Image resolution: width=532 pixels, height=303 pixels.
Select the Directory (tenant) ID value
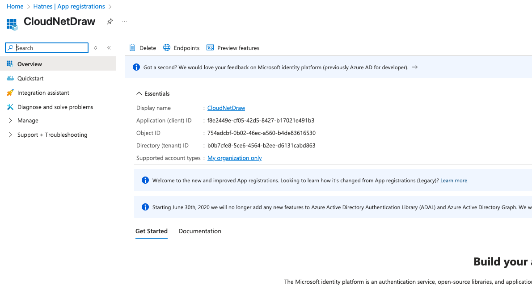tap(261, 146)
